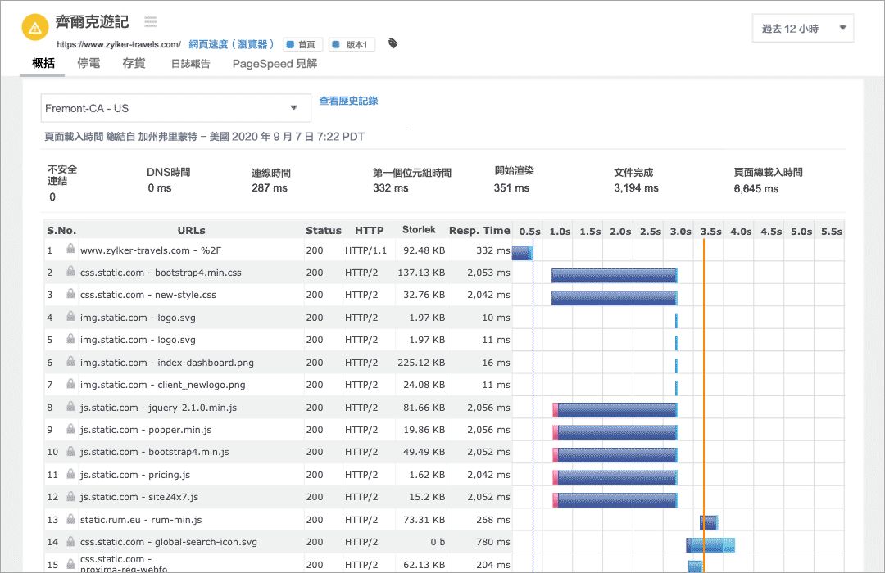Click the lock icon for jquery-2.1.0.min.js row
This screenshot has height=573, width=885.
(x=71, y=407)
